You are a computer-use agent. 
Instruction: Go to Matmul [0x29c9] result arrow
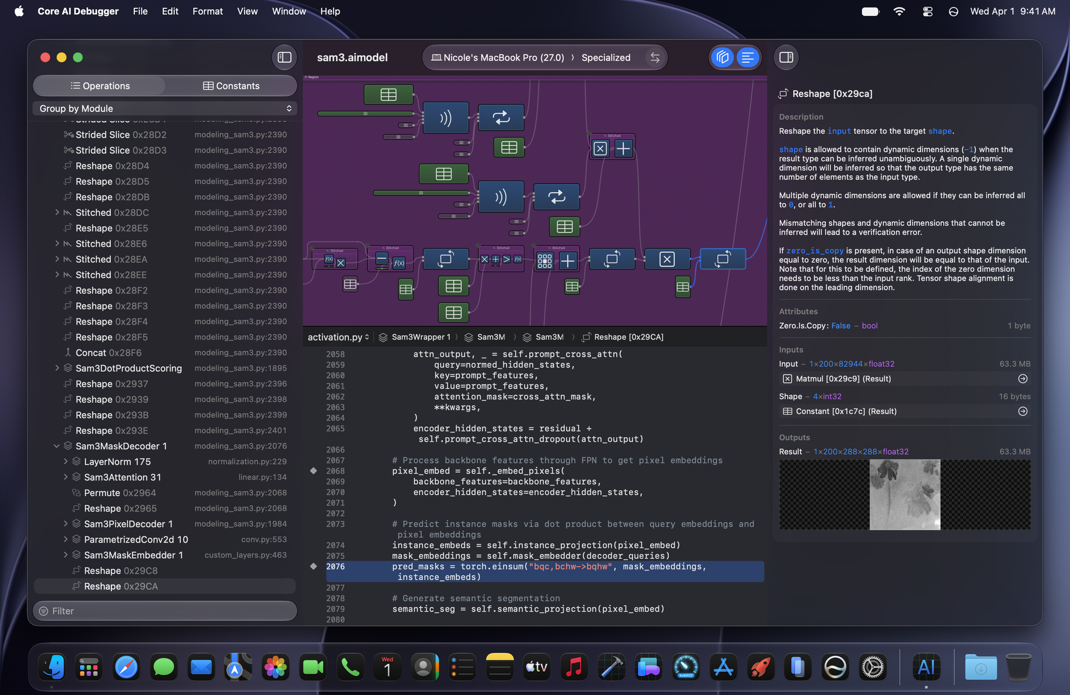coord(1023,378)
